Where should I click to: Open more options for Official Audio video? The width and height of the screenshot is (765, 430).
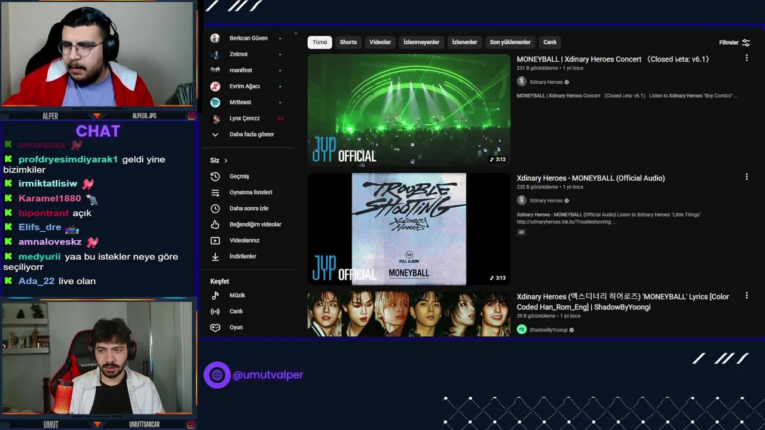click(x=746, y=177)
